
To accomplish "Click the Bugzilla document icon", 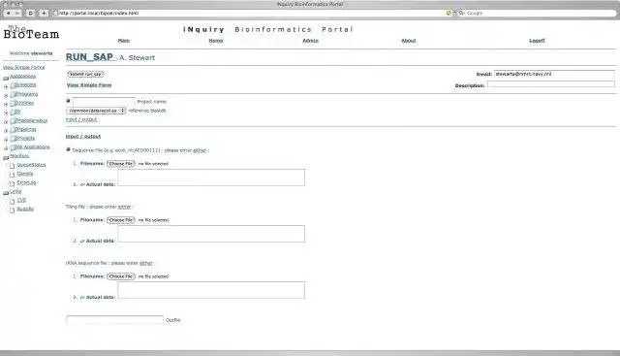I will point(13,210).
